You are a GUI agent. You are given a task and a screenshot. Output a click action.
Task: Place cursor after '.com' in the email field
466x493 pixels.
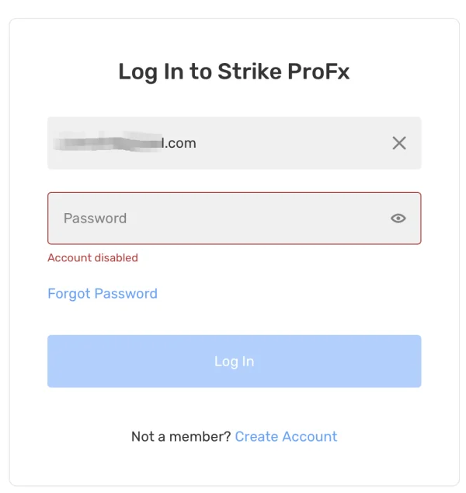(x=197, y=143)
